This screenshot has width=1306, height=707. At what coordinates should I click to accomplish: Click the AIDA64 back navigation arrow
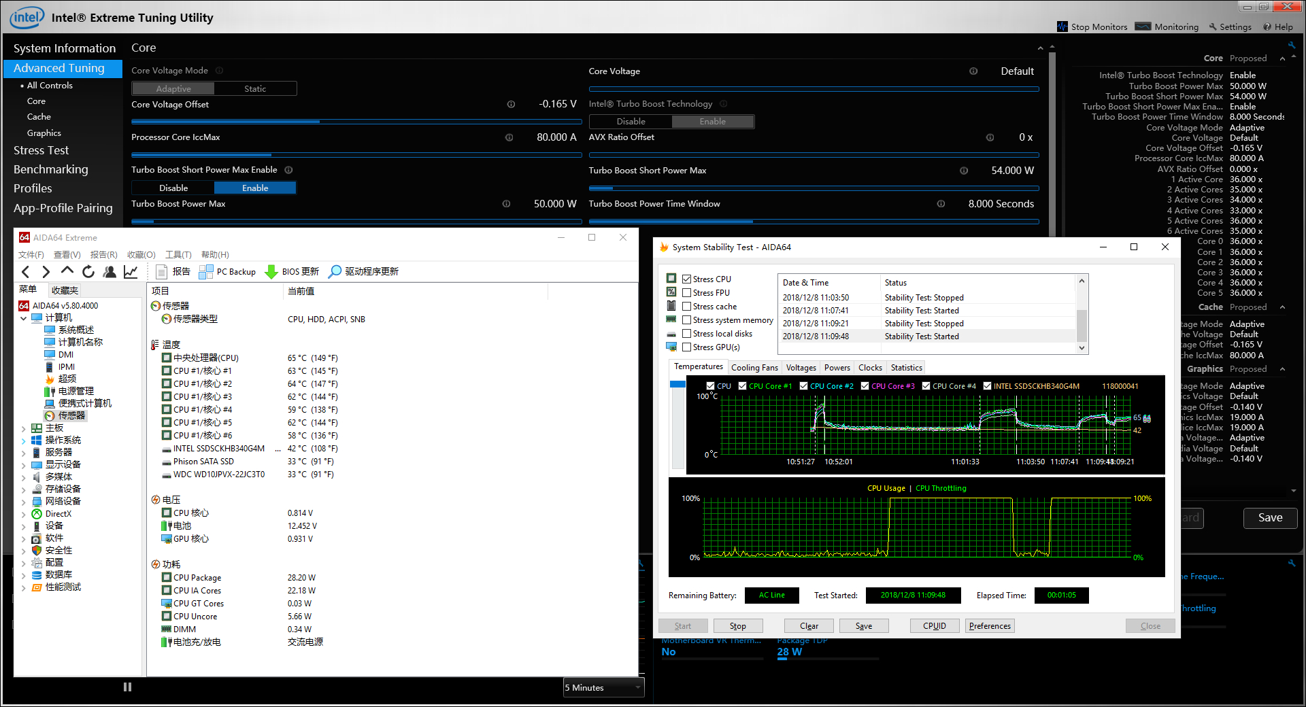pyautogui.click(x=25, y=272)
